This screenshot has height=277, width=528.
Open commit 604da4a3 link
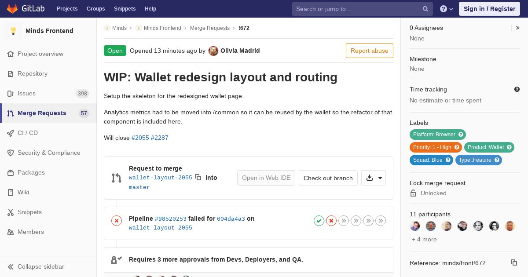pyautogui.click(x=231, y=219)
